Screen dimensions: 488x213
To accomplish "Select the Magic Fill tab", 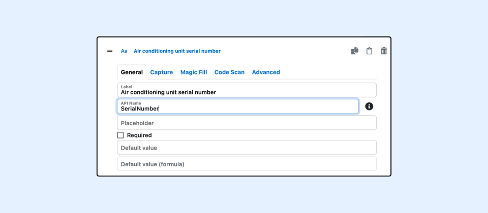I will 194,72.
